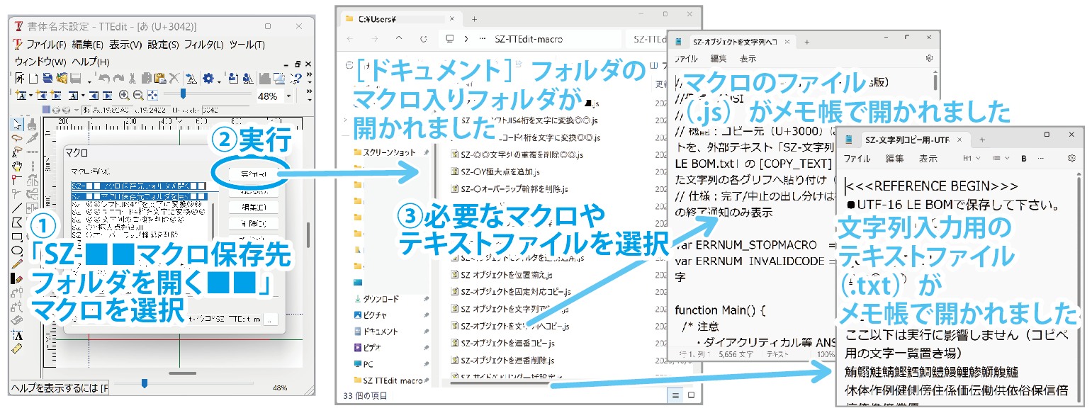Select the ruler measure tool
Image resolution: width=1092 pixels, height=413 pixels.
coord(18,349)
